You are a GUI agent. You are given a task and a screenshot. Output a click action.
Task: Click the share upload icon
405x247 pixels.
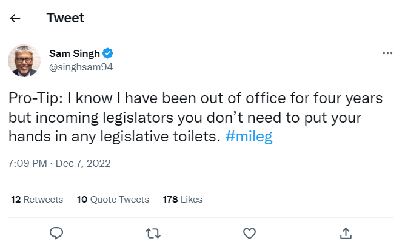click(x=346, y=232)
